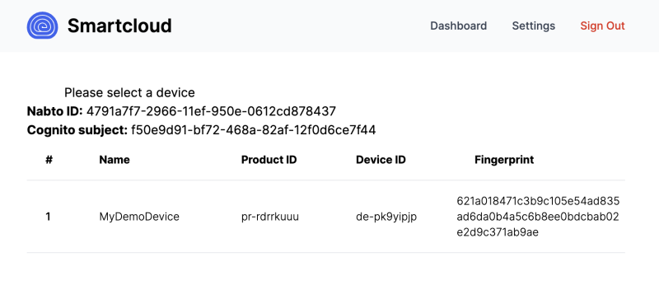Click the 'Please select a device' message
This screenshot has width=659, height=299.
(x=129, y=92)
